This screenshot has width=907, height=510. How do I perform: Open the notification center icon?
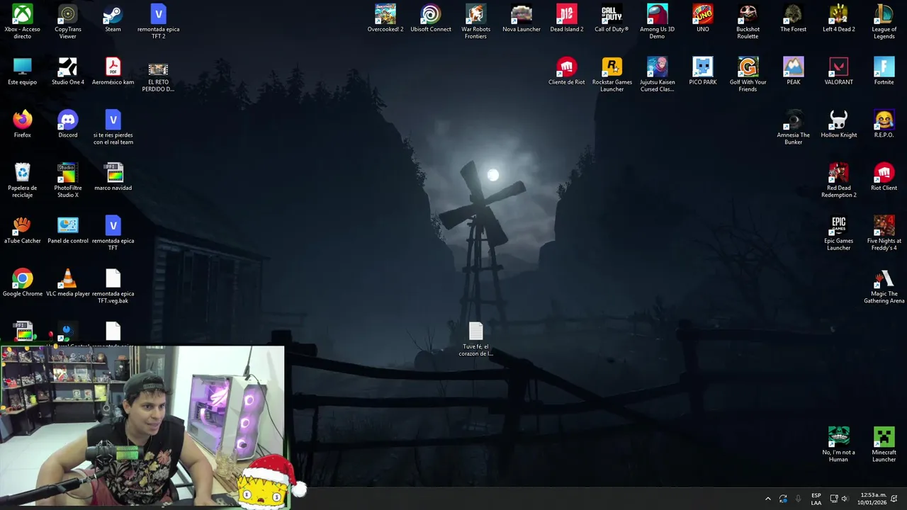pos(894,499)
